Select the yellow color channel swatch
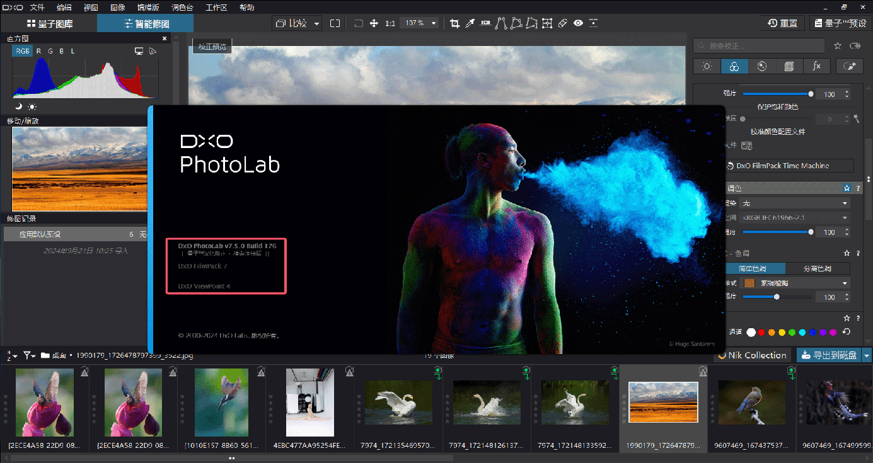The width and height of the screenshot is (873, 463). 782,332
